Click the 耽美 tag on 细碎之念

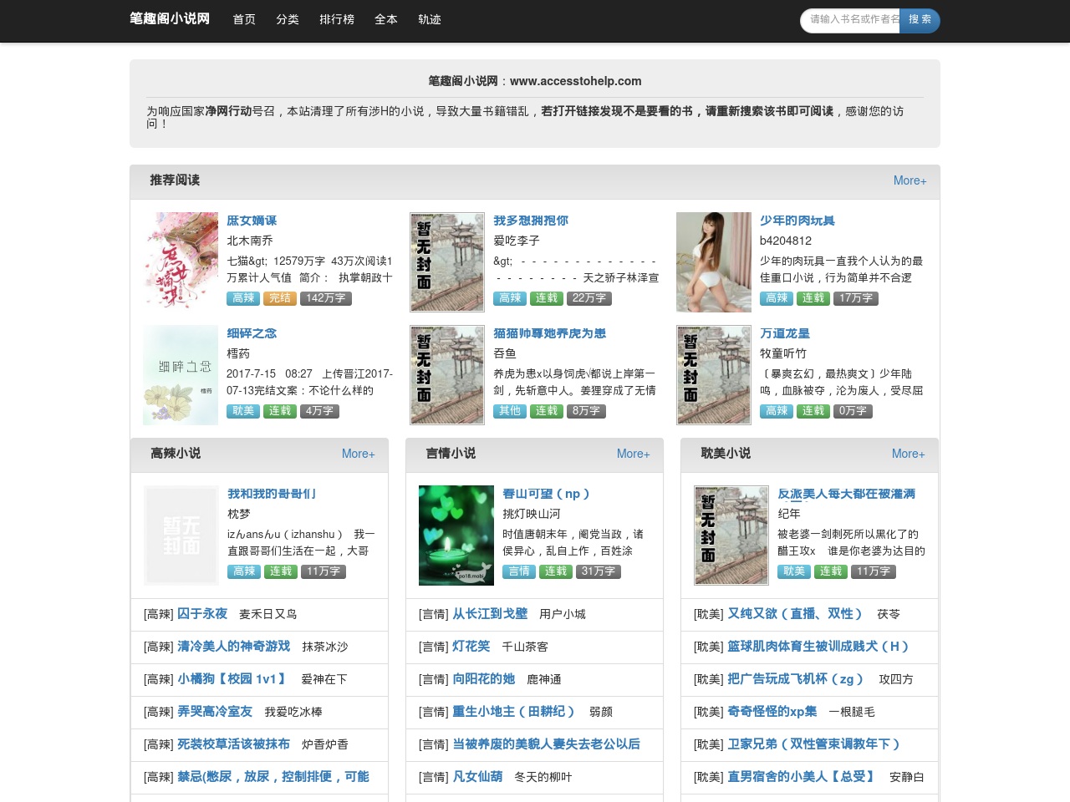point(243,411)
